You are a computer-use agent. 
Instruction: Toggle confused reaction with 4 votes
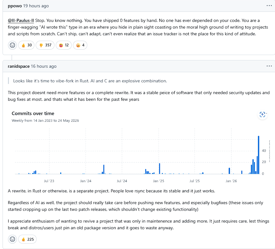[80, 45]
